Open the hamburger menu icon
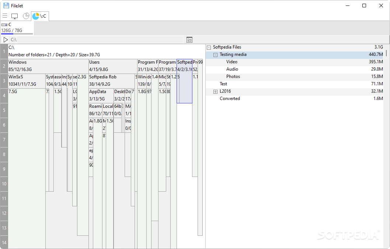The height and width of the screenshot is (249, 390). click(x=5, y=16)
